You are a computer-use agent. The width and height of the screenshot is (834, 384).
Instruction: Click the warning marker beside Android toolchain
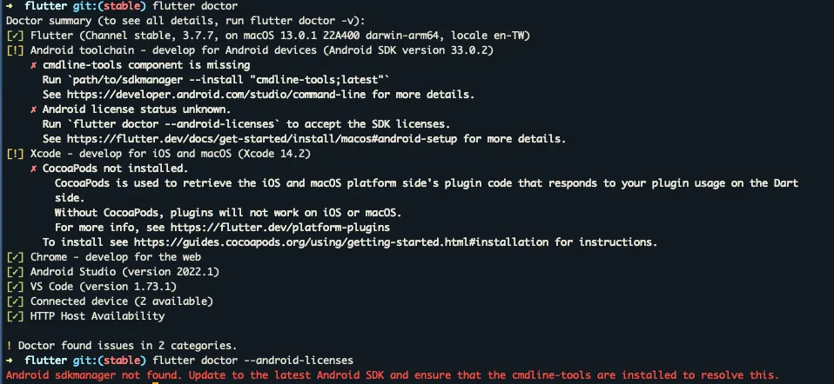pos(15,50)
